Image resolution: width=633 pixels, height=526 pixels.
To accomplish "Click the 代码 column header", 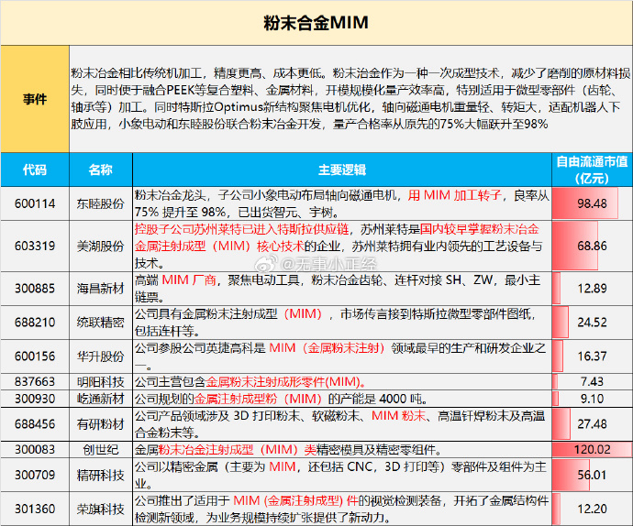I will click(35, 170).
